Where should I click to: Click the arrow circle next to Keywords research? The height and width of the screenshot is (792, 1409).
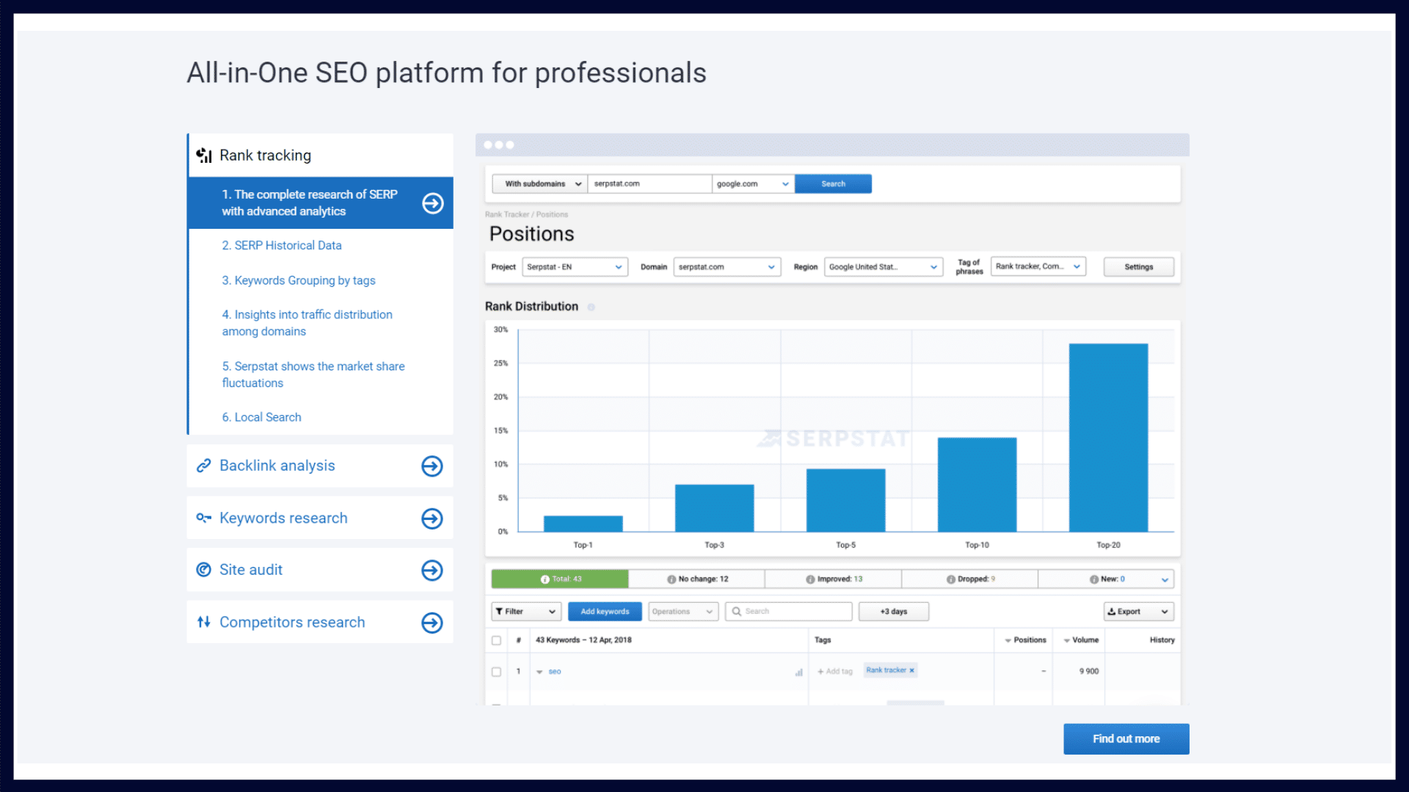(x=432, y=518)
